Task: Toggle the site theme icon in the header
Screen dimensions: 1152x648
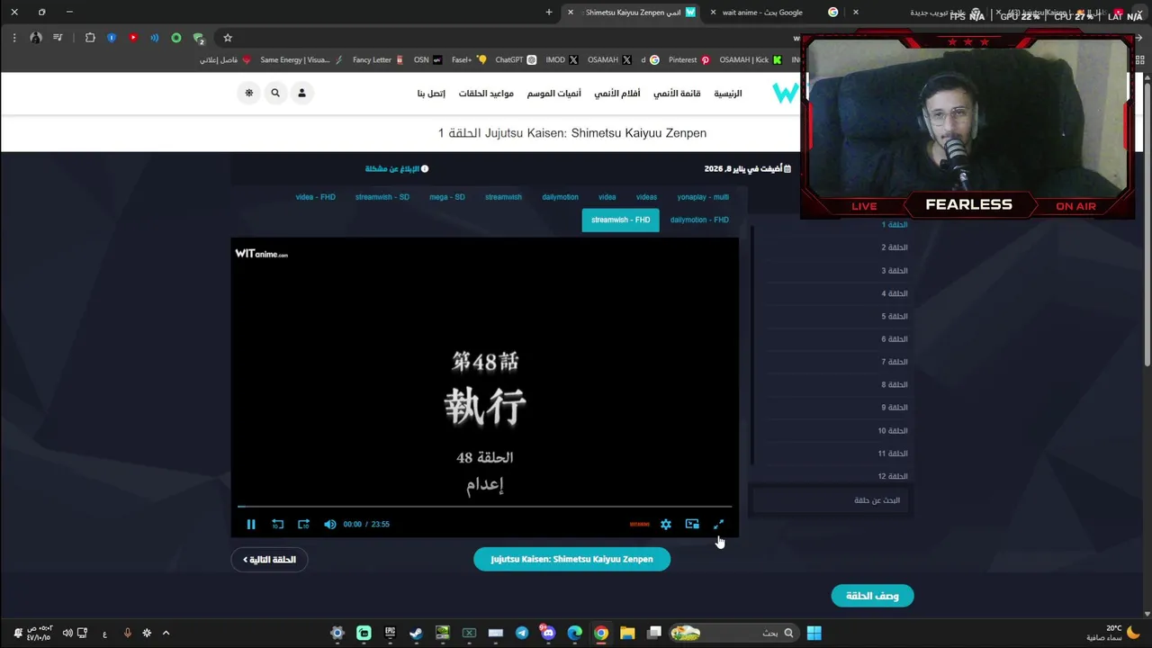Action: (249, 93)
